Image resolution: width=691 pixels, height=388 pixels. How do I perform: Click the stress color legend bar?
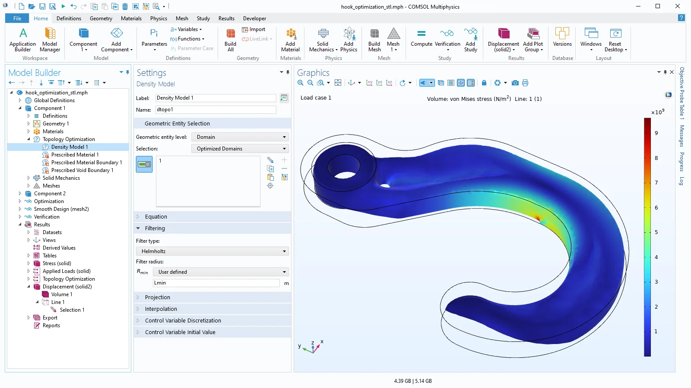[x=647, y=237]
